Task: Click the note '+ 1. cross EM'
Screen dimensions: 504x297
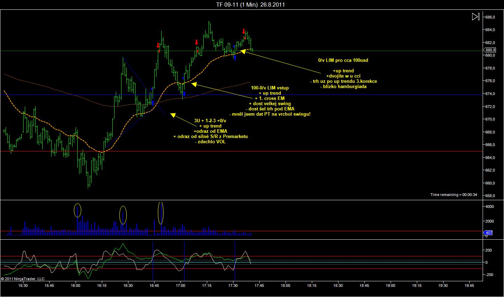Action: coord(269,98)
